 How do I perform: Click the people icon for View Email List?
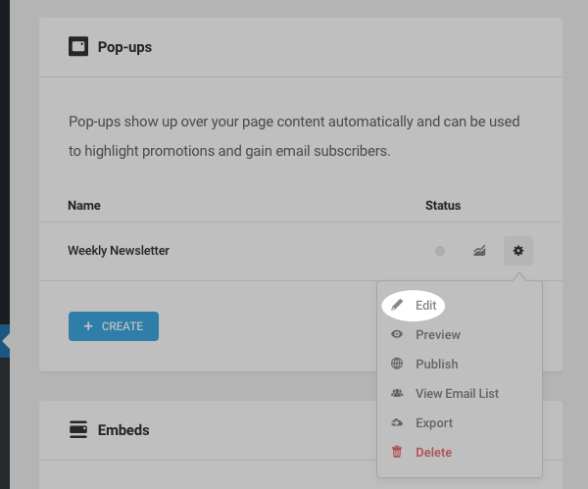[397, 393]
